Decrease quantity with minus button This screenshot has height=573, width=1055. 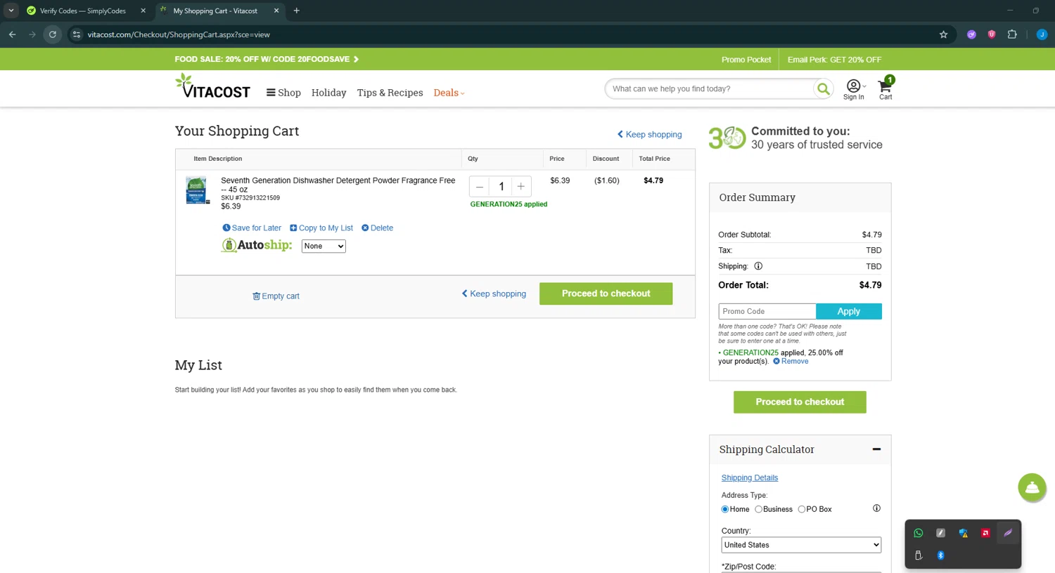coord(480,186)
